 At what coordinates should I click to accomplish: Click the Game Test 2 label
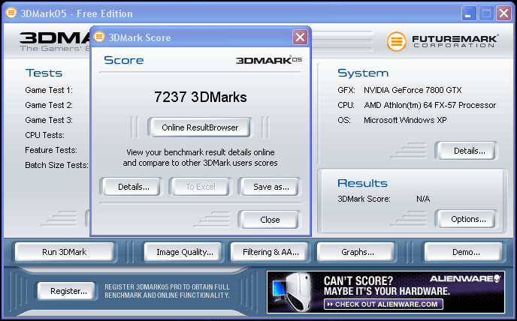[49, 105]
